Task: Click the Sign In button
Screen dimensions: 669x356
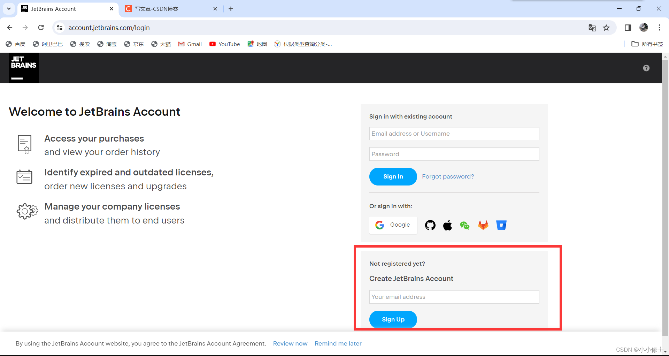Action: (393, 176)
